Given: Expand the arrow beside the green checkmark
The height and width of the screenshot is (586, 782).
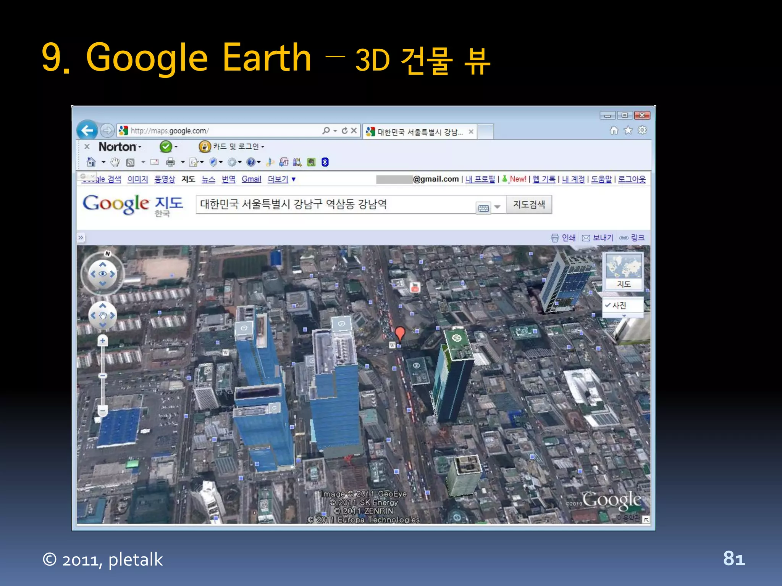Looking at the screenshot, I should pos(176,147).
